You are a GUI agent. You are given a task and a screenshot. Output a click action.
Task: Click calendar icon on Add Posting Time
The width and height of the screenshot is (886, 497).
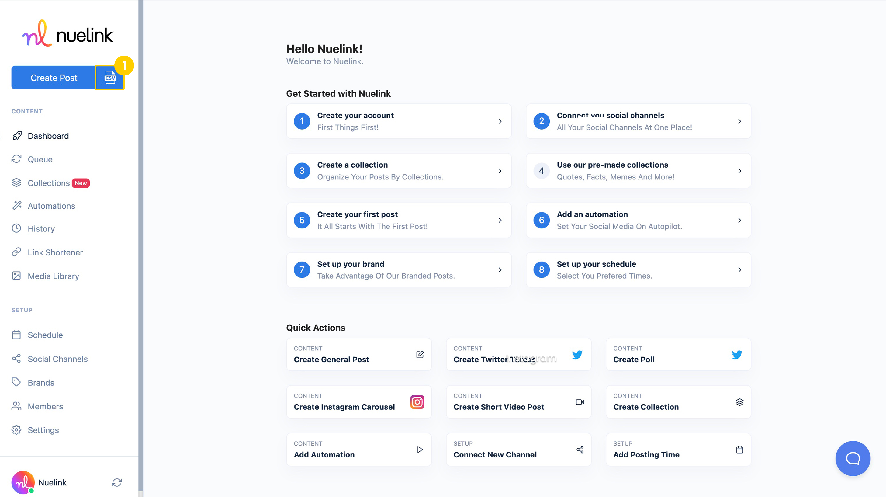[x=739, y=450]
